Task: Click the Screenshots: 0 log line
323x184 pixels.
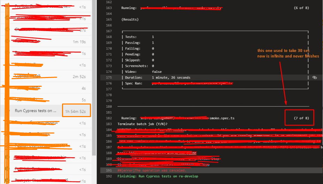Action: click(139, 66)
